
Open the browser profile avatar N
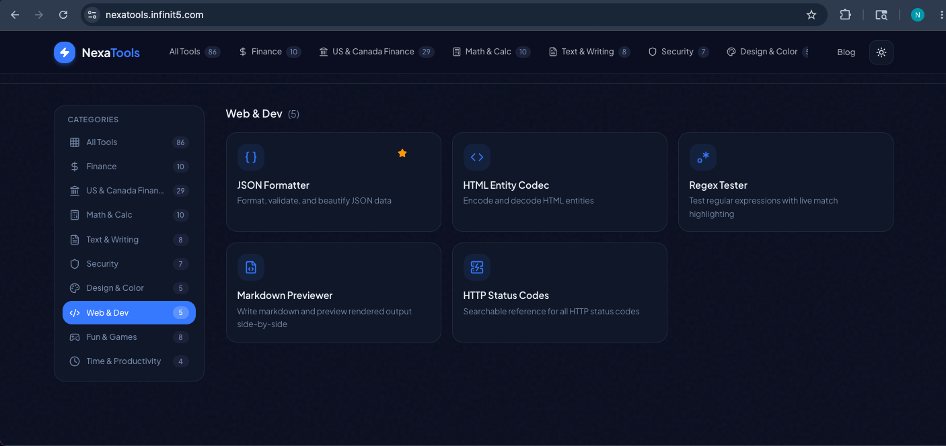pyautogui.click(x=918, y=15)
